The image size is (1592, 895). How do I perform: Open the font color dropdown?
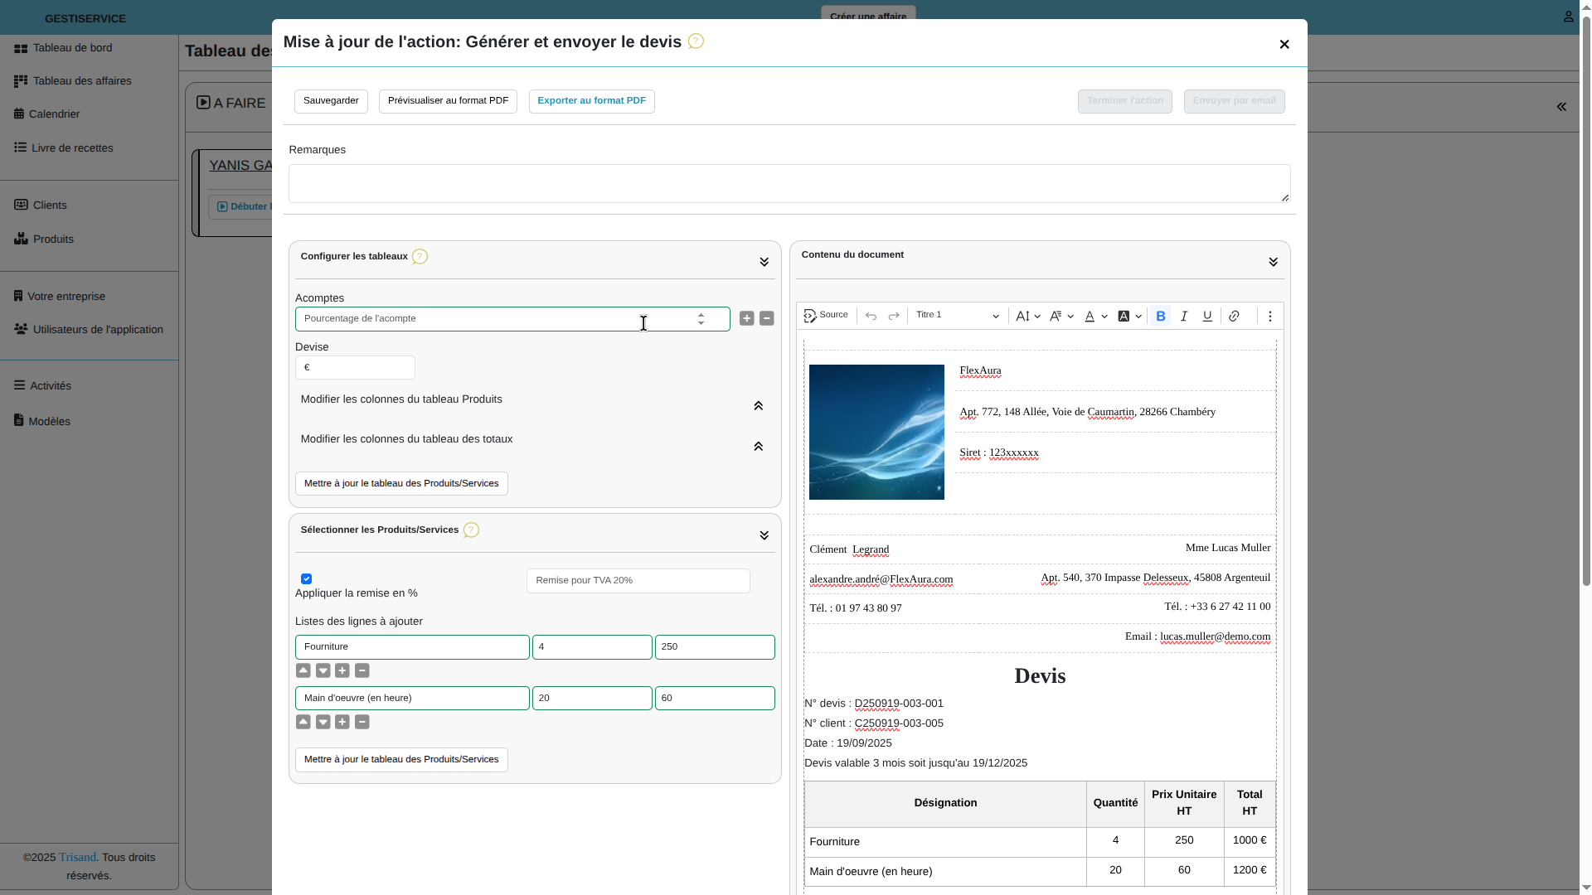(1095, 317)
